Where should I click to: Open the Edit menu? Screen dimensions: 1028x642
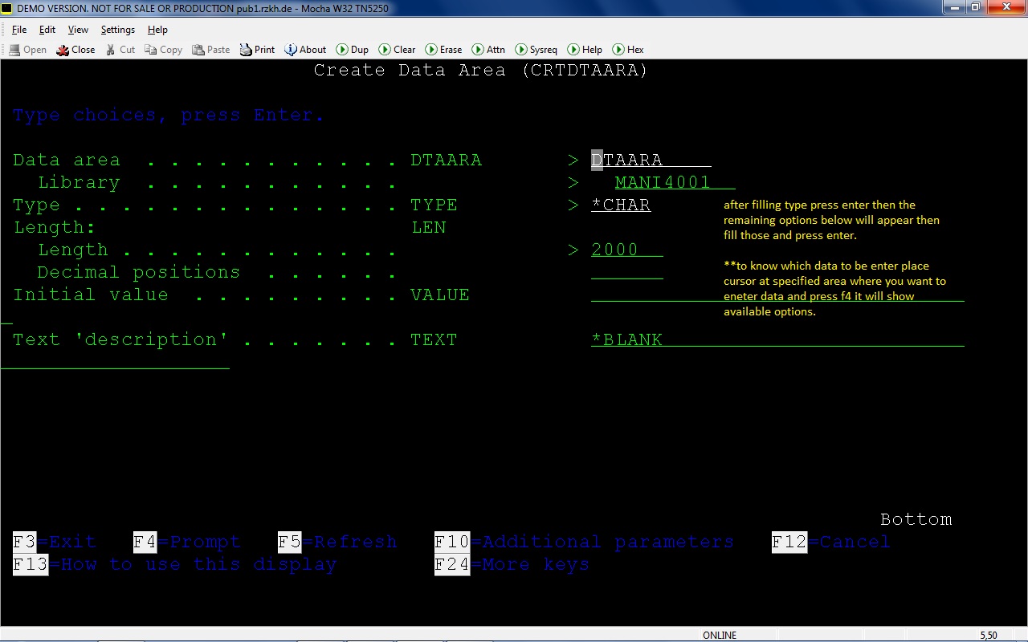[47, 29]
